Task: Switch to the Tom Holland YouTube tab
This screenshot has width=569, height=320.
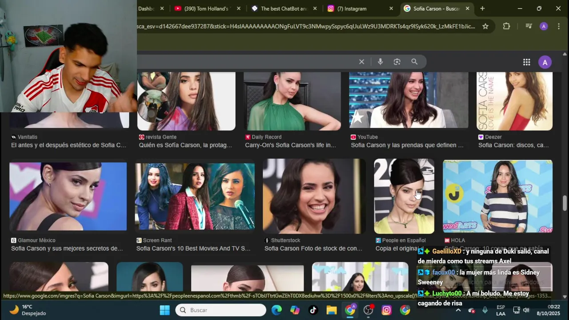Action: click(208, 8)
